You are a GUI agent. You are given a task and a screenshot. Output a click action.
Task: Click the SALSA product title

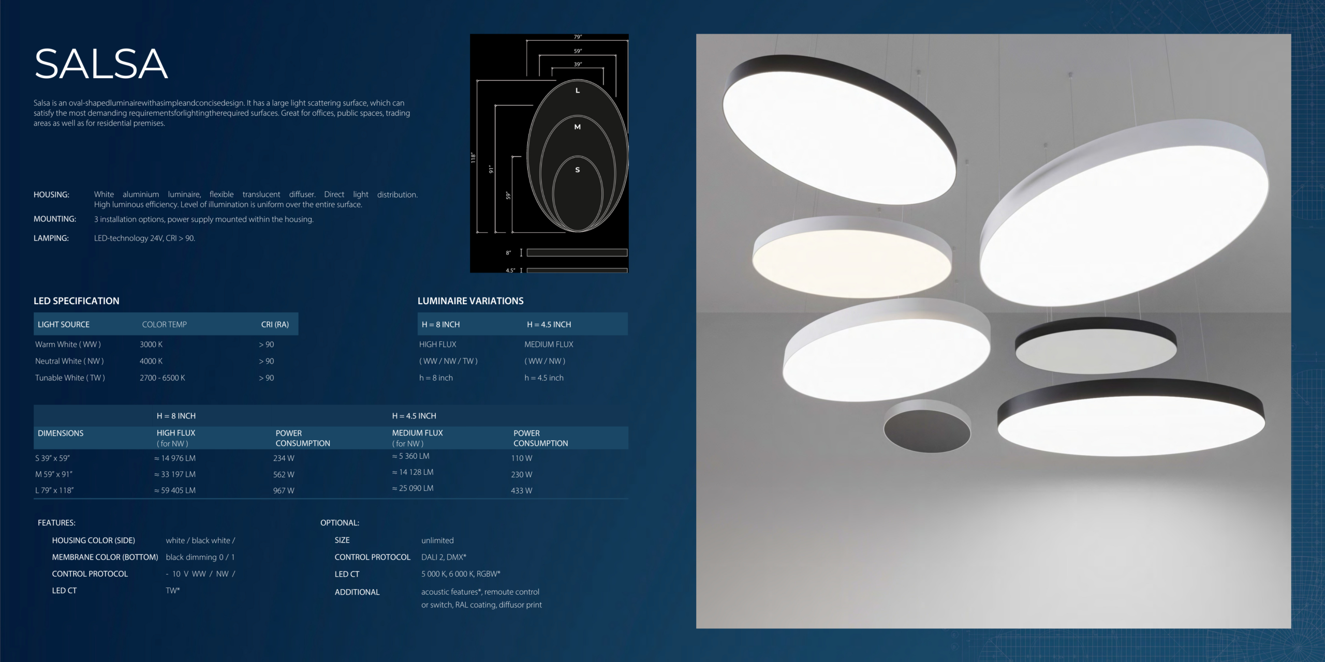coord(101,64)
